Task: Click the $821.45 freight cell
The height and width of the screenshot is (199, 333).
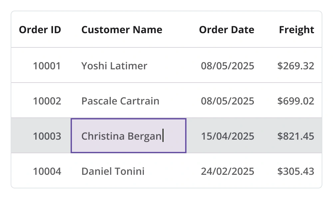Action: [296, 136]
